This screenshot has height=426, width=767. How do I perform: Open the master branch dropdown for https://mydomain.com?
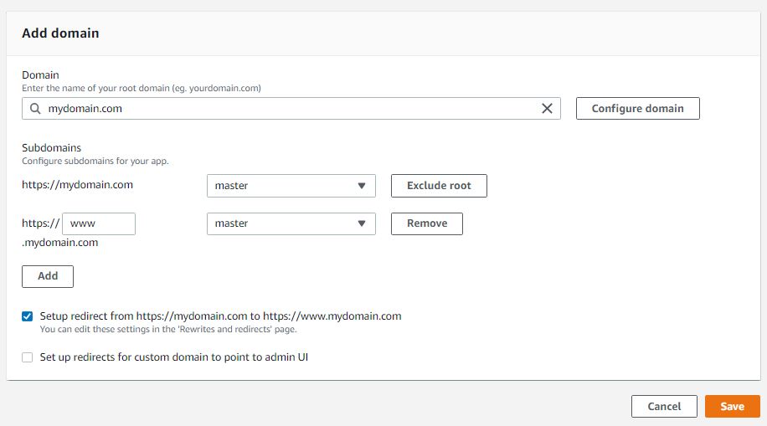pos(291,186)
